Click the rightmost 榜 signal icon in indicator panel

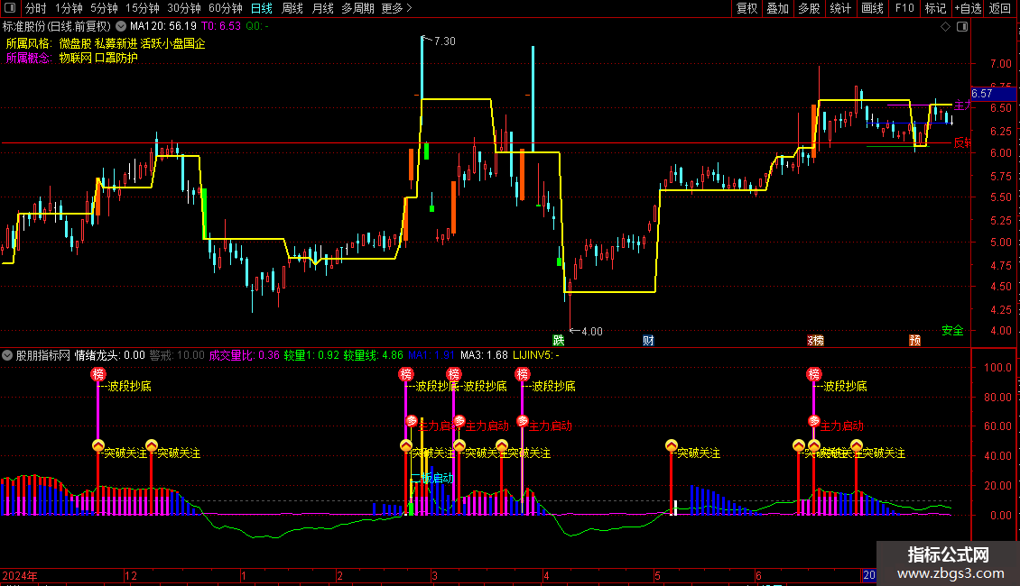point(814,374)
